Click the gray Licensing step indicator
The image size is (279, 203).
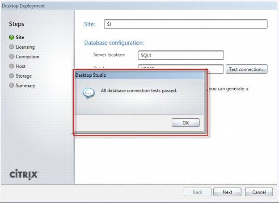11,47
